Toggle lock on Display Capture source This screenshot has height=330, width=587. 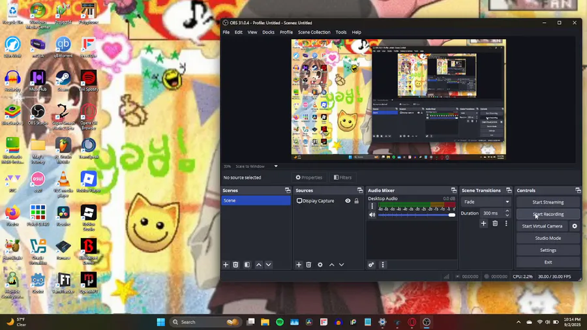pyautogui.click(x=356, y=201)
